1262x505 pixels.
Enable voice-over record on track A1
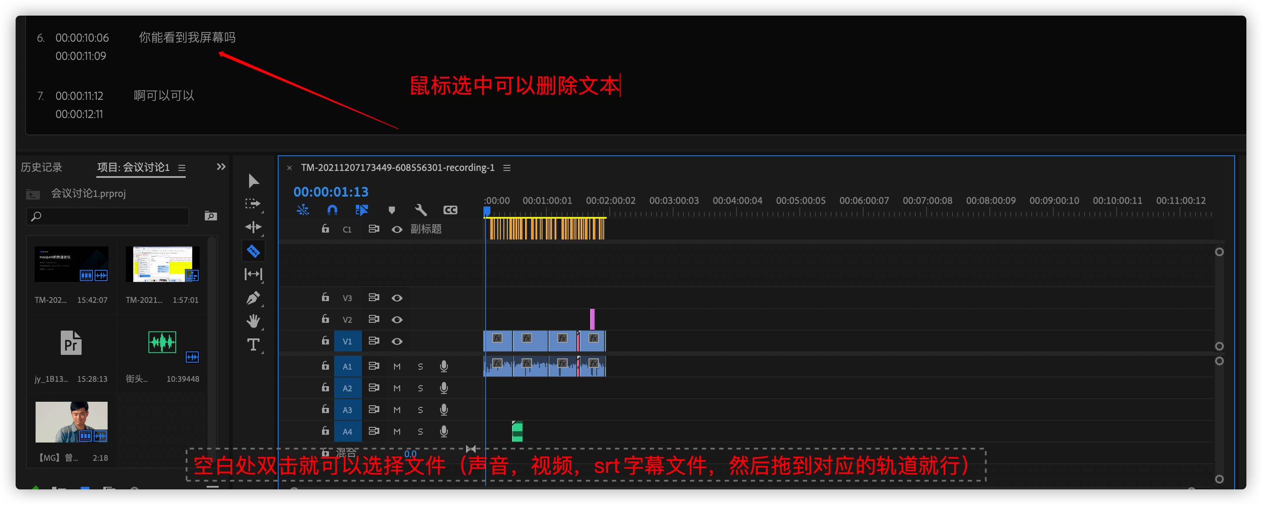[444, 366]
